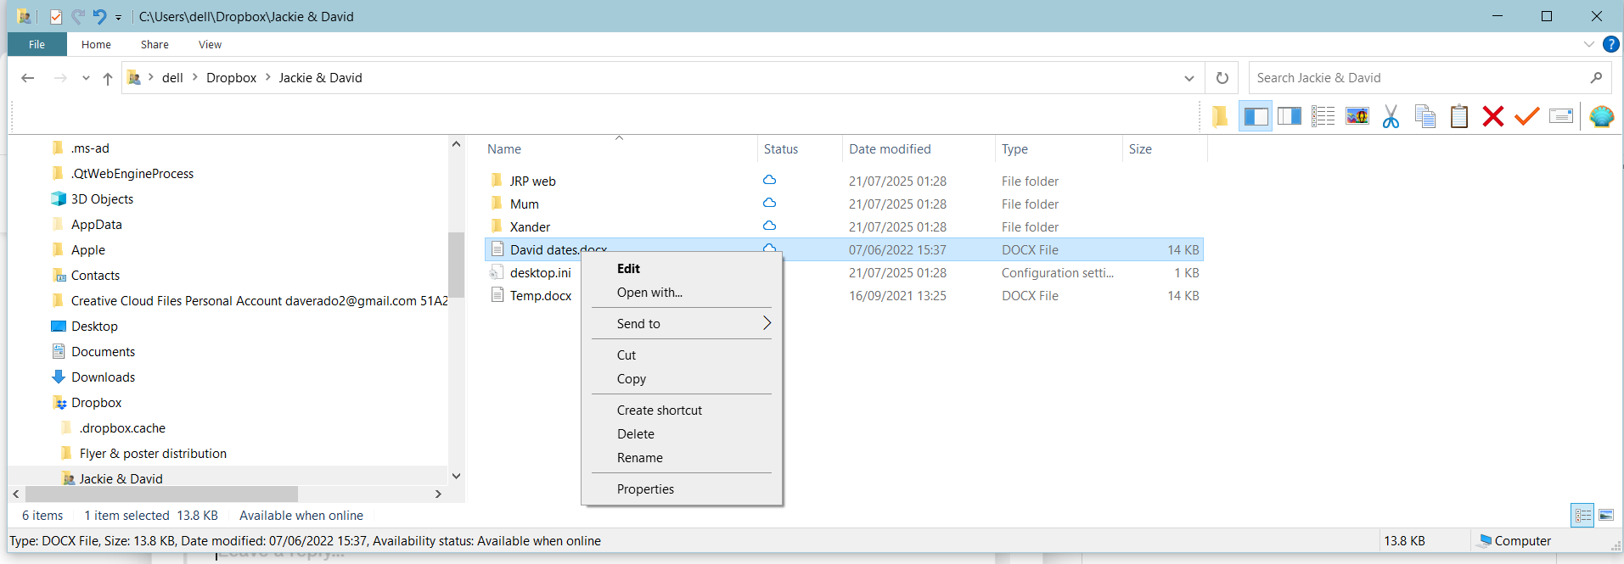This screenshot has width=1624, height=564.
Task: Switch to details view button in status bar
Action: pyautogui.click(x=1583, y=515)
